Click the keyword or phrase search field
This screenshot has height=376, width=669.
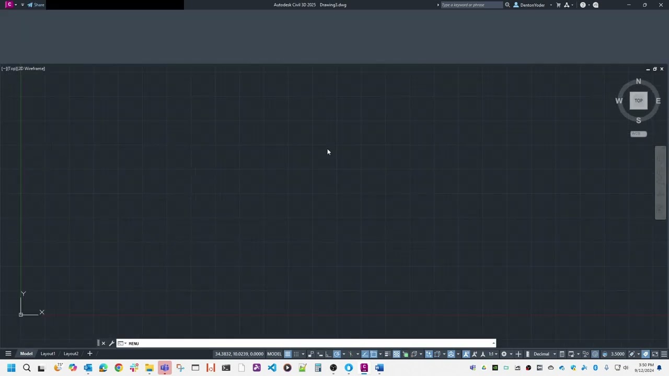[x=472, y=5]
